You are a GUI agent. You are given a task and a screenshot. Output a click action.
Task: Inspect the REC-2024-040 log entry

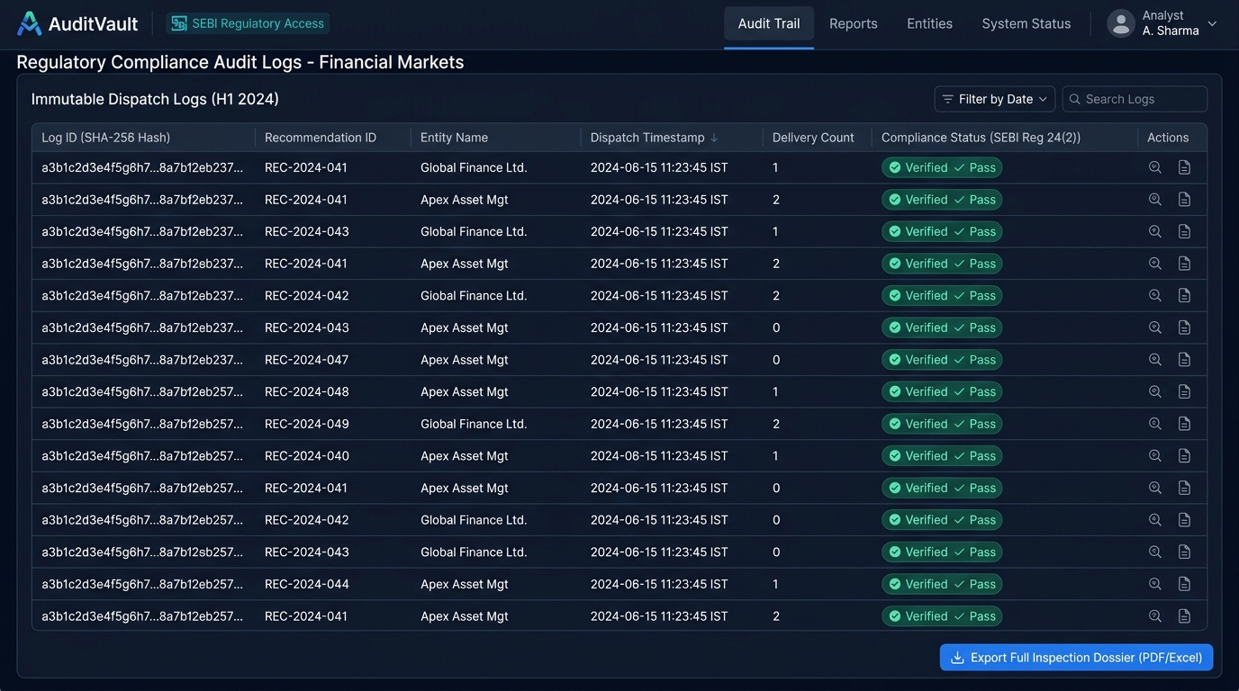pyautogui.click(x=1155, y=456)
